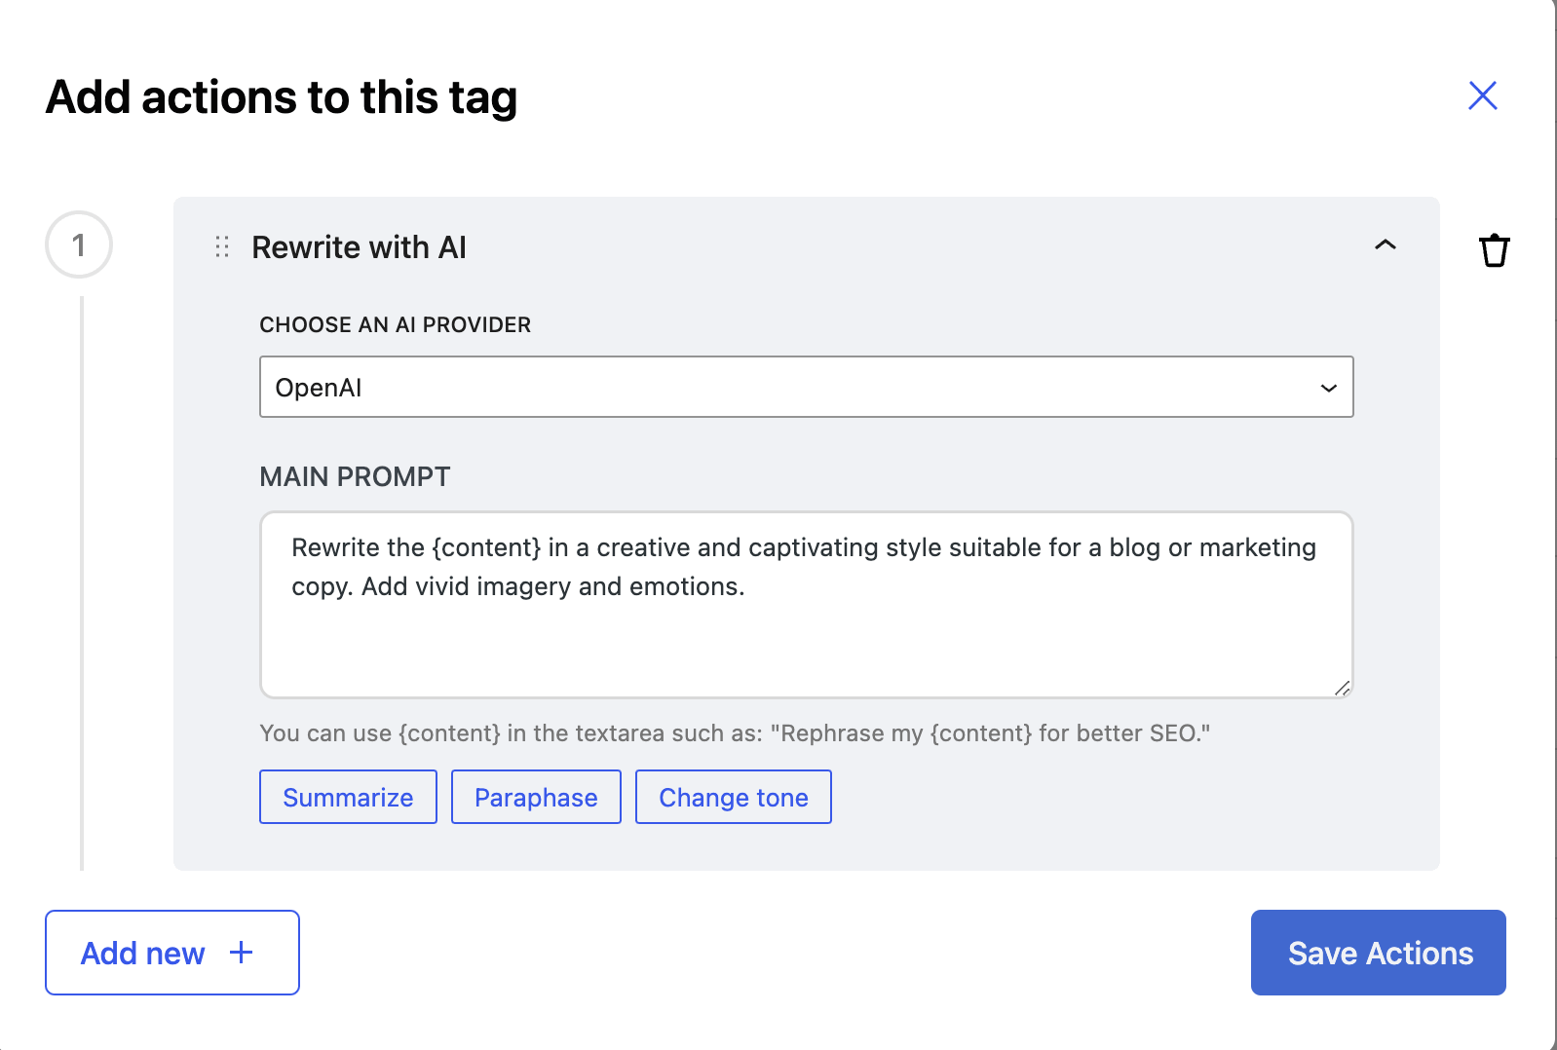Apply the Summarize prompt preset
1557x1050 pixels.
click(x=348, y=797)
